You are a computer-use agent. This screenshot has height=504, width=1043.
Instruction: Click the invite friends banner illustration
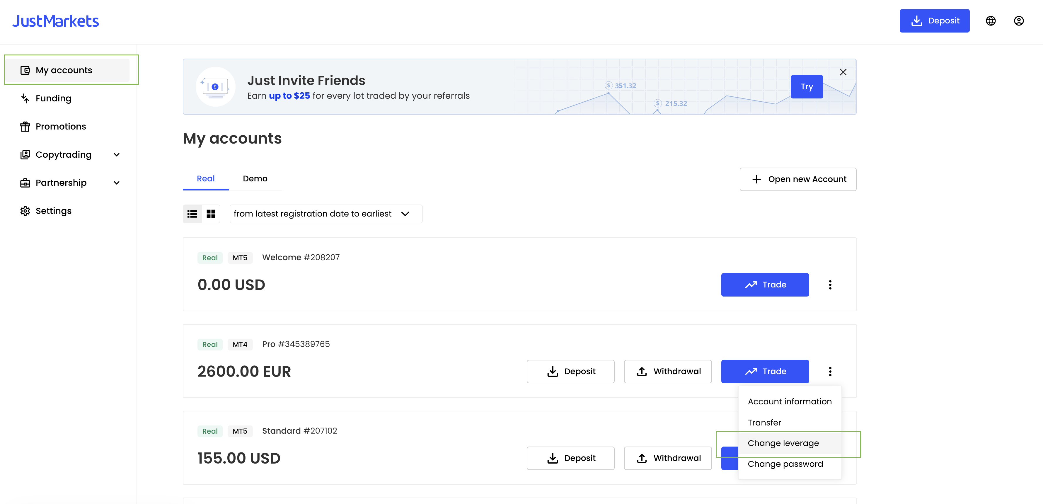click(215, 87)
